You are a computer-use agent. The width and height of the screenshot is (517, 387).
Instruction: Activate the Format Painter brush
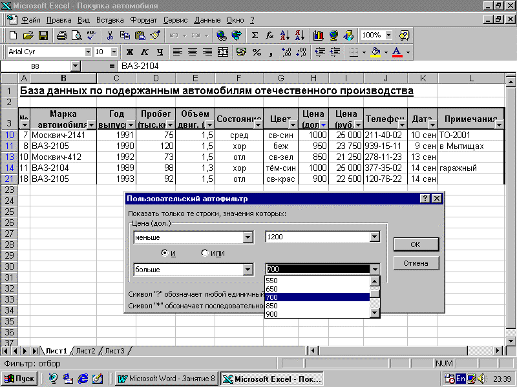[x=155, y=35]
